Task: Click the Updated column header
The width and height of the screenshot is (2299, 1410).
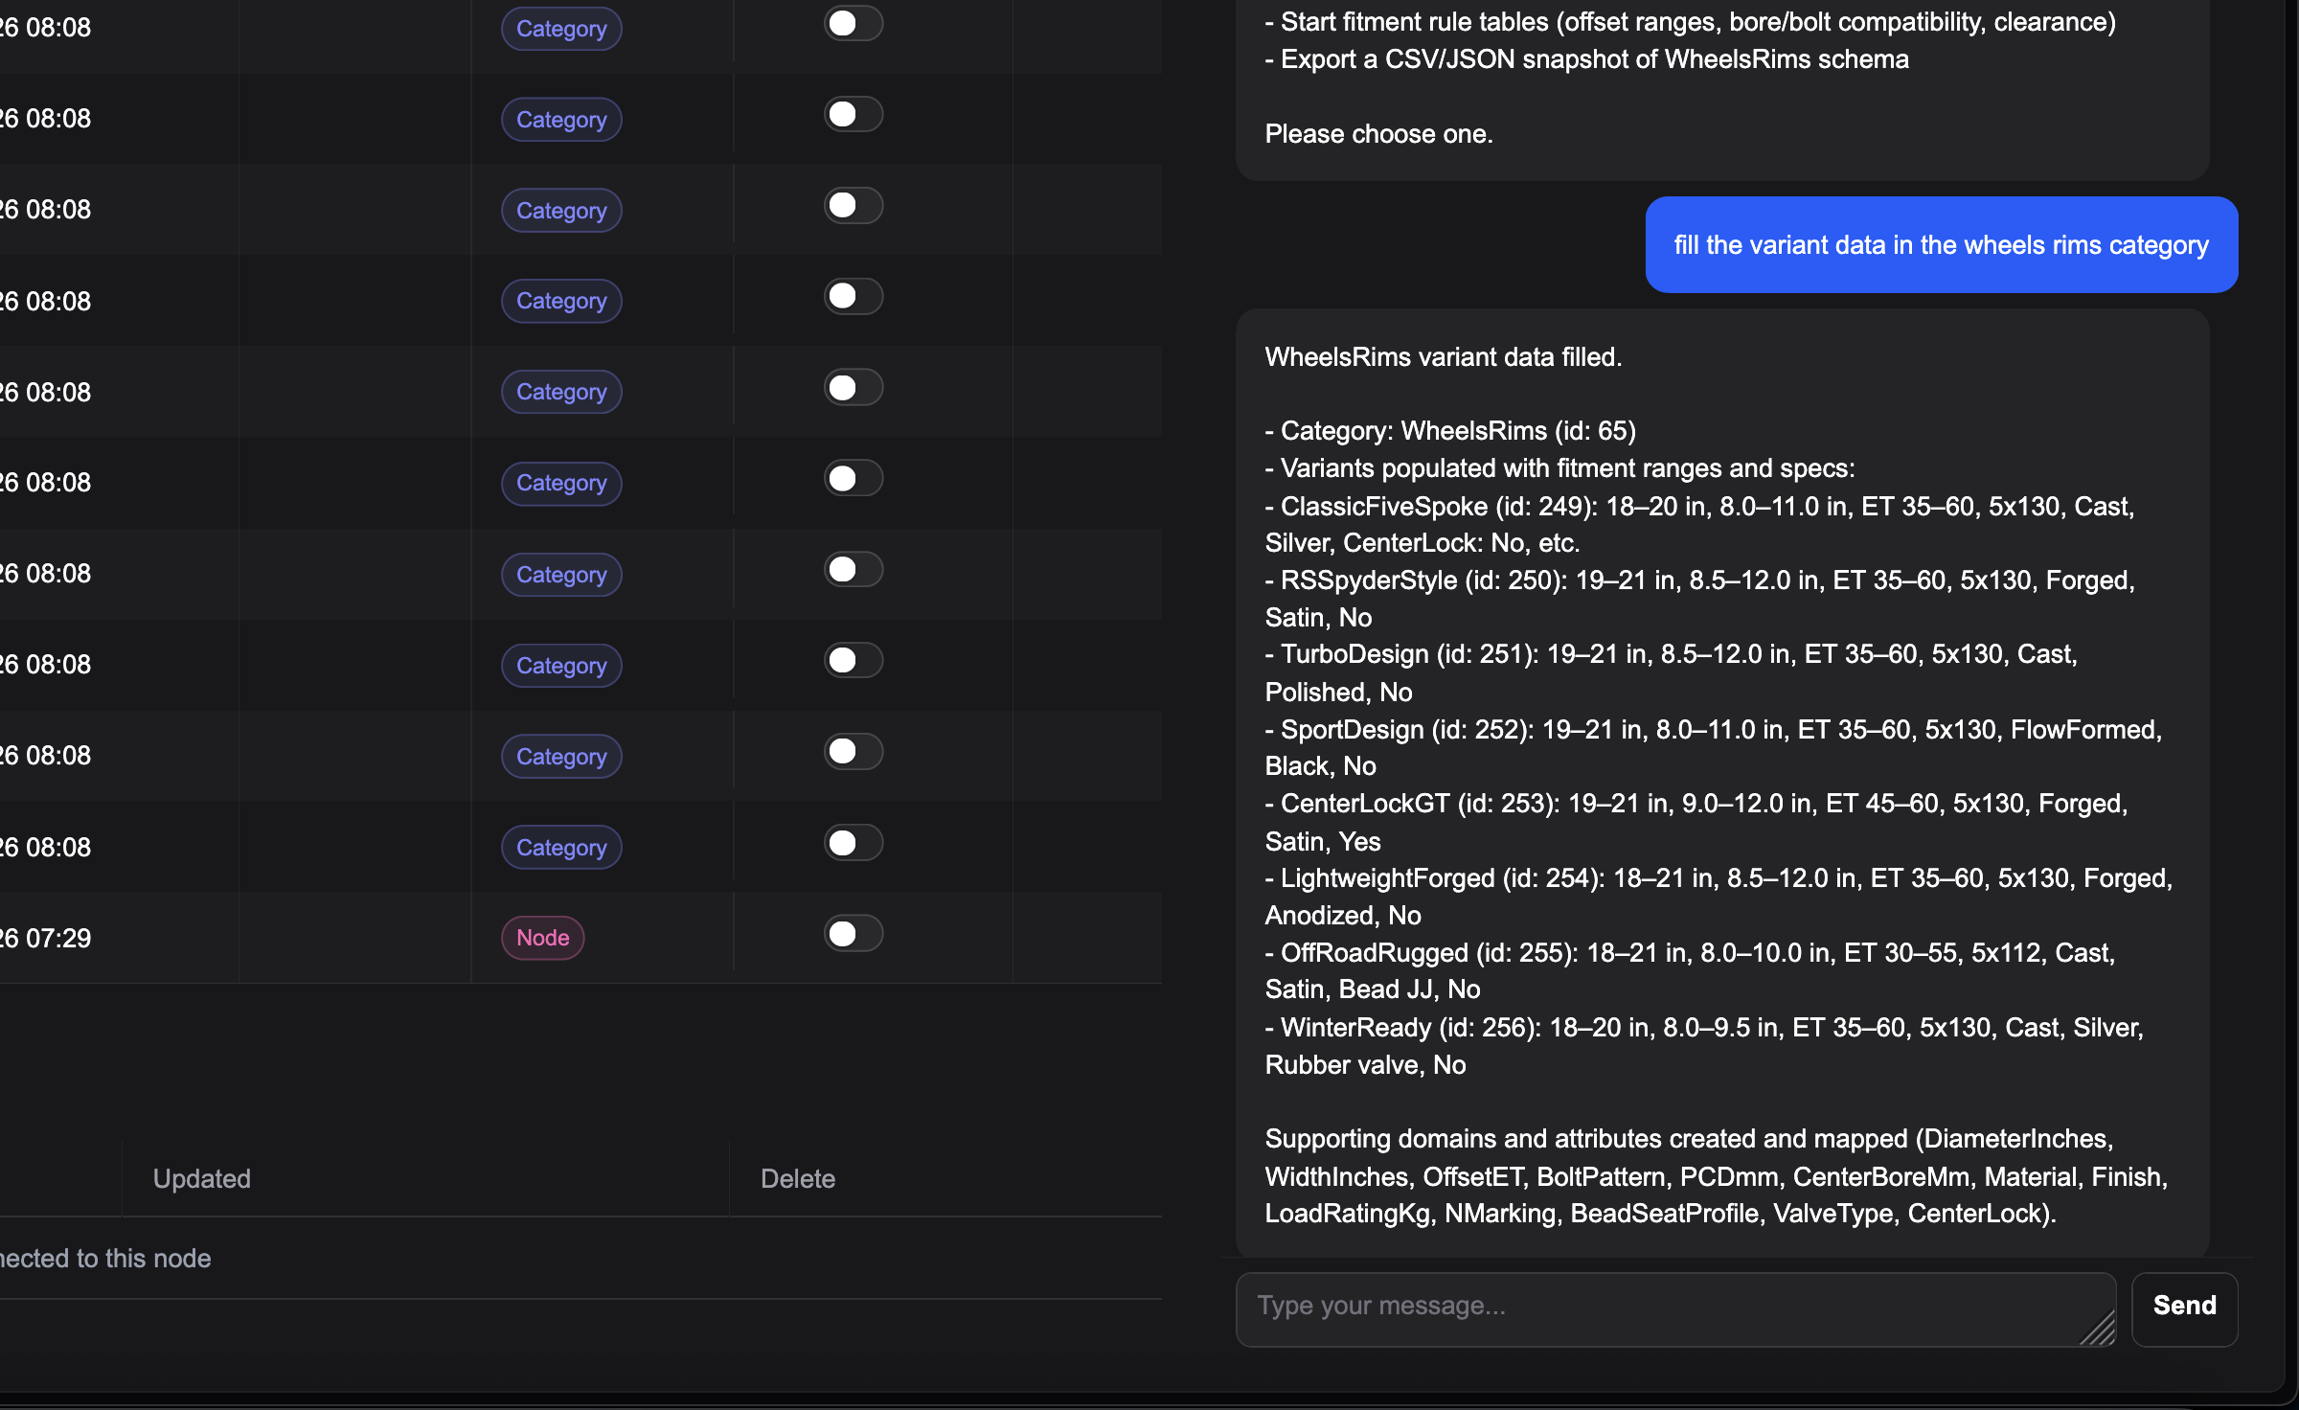Action: coord(202,1179)
